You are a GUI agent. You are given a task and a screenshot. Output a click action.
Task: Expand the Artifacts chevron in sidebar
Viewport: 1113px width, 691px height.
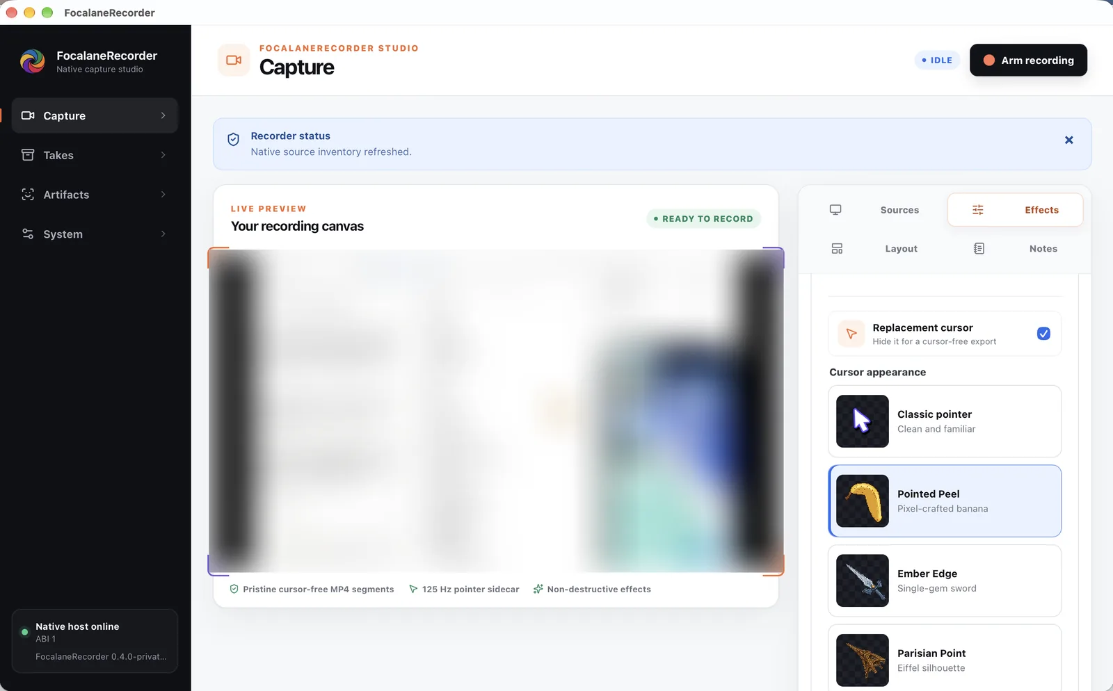[163, 195]
